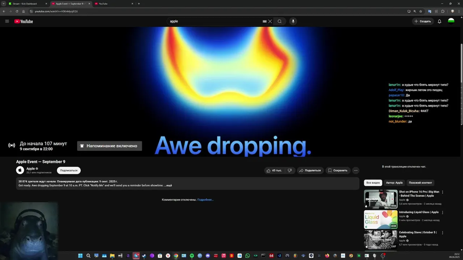Open the Apple channel name link
This screenshot has width=463, height=260.
31,169
